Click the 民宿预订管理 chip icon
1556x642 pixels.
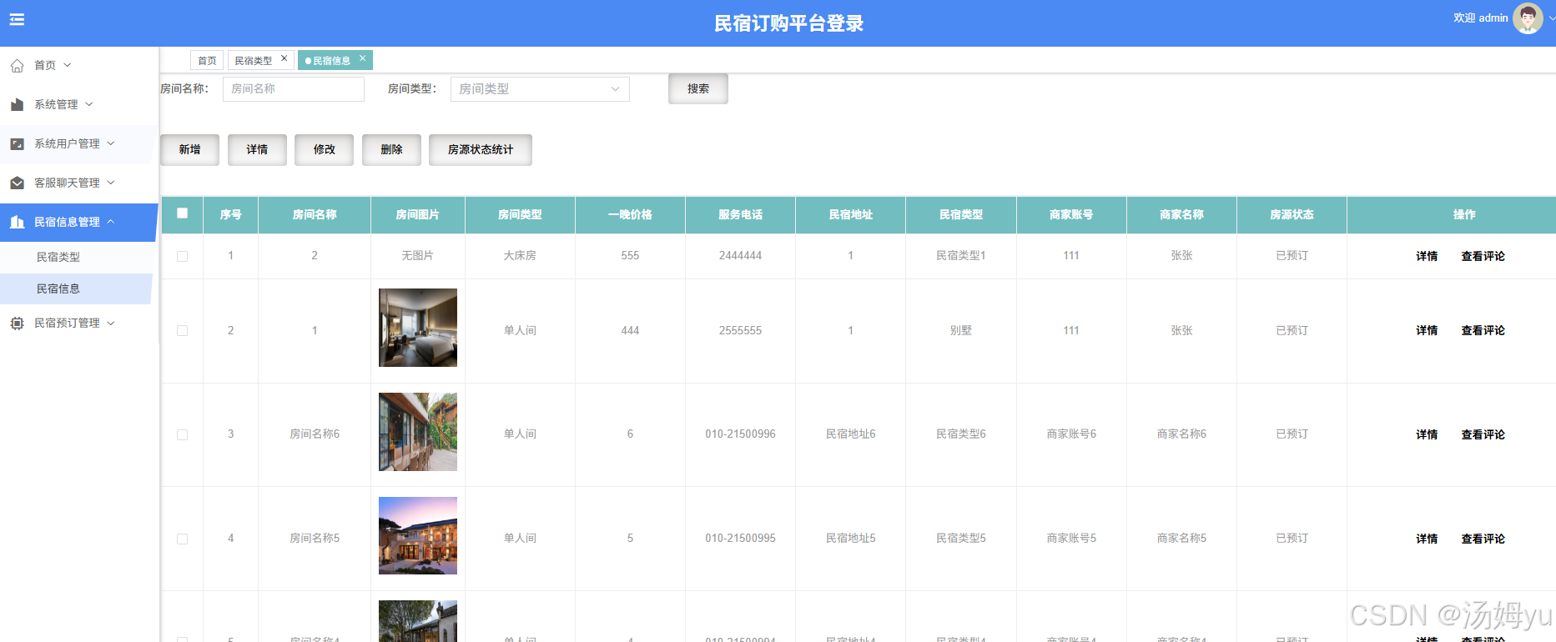(17, 323)
